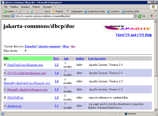
Task: Follow the jakarta-commons breadcrumb link
Action: [49, 46]
